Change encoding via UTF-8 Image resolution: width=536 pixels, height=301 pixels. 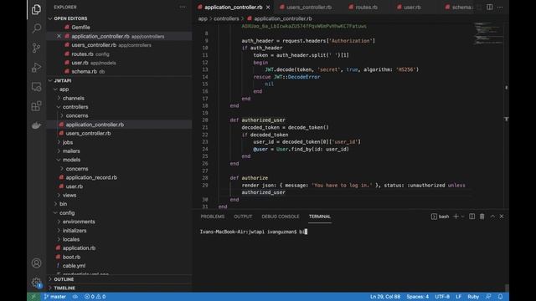[x=442, y=297]
